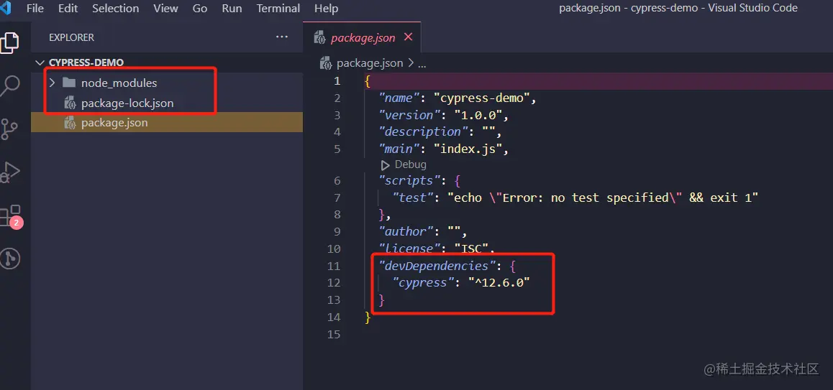The height and width of the screenshot is (390, 833).
Task: Click the Debug play icon above scripts
Action: pyautogui.click(x=386, y=165)
